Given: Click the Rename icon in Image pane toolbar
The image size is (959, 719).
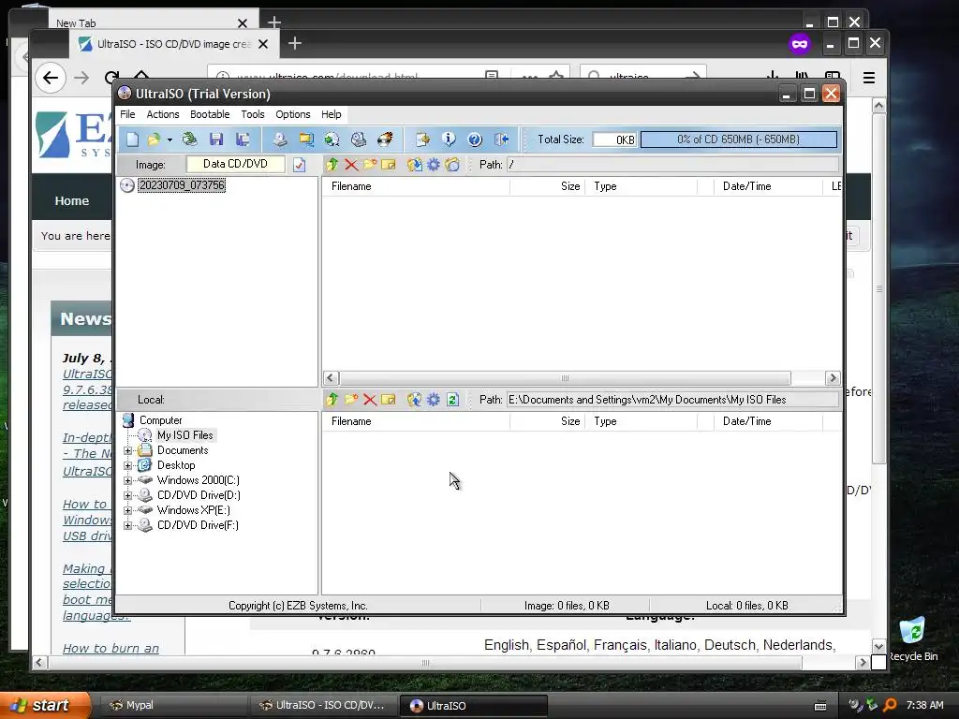Looking at the screenshot, I should (389, 165).
